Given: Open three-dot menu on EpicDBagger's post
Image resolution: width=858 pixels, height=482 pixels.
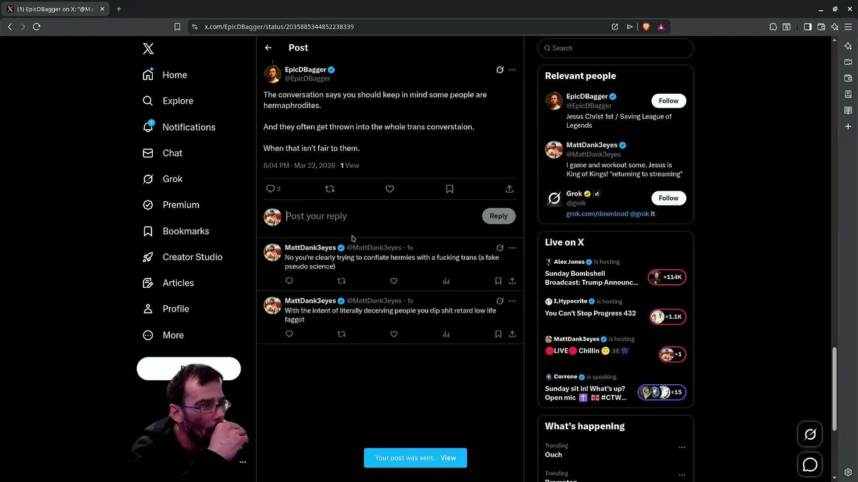Looking at the screenshot, I should tap(512, 70).
